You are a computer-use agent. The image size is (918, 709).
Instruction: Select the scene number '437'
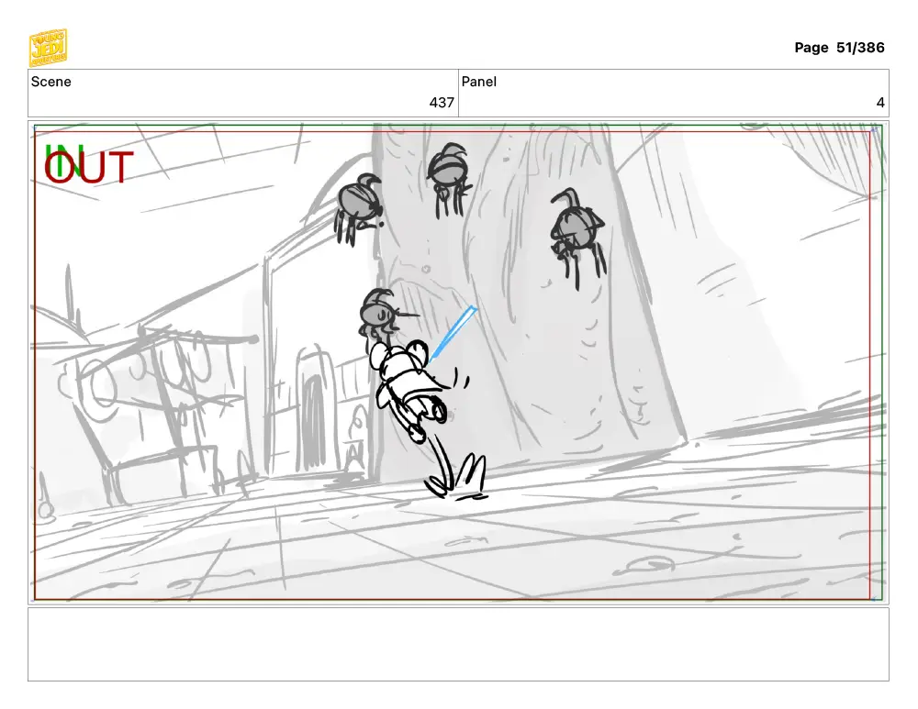click(442, 103)
